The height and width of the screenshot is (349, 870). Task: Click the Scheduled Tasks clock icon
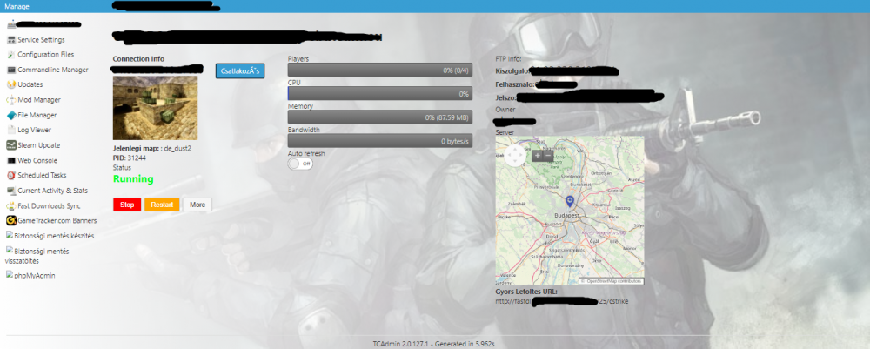pyautogui.click(x=11, y=175)
